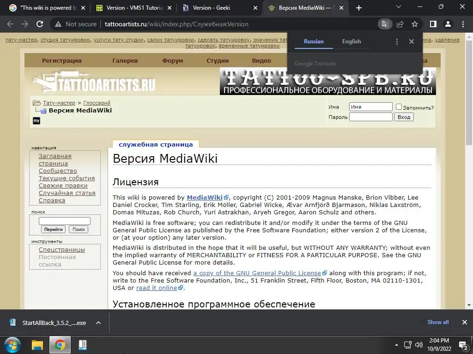Viewport: 473px width, 354px height.
Task: Open Спецстраницы tools link
Action: coord(62,249)
